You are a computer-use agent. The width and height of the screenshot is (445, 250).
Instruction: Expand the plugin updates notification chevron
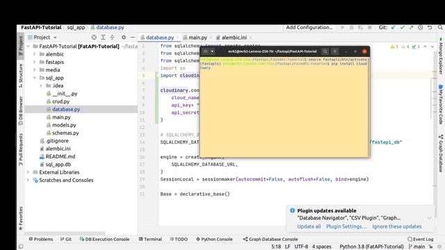[x=430, y=218]
